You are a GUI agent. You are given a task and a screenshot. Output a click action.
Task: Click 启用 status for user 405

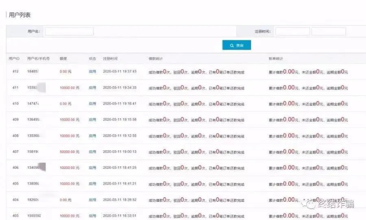pos(92,184)
